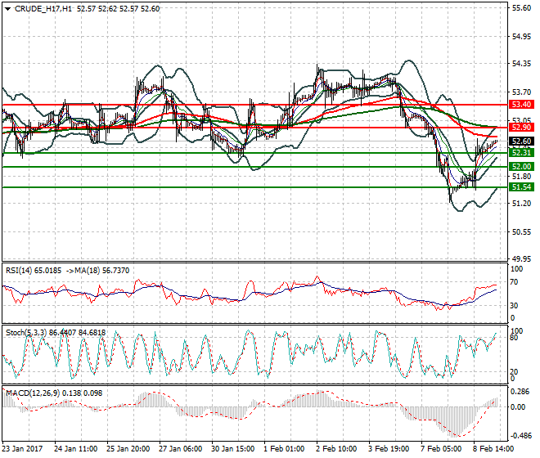Click the 3 Feb 19:00 time label

pyautogui.click(x=389, y=449)
